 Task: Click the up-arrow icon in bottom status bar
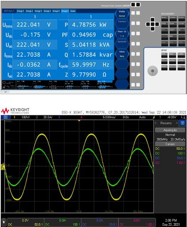(x=4, y=222)
